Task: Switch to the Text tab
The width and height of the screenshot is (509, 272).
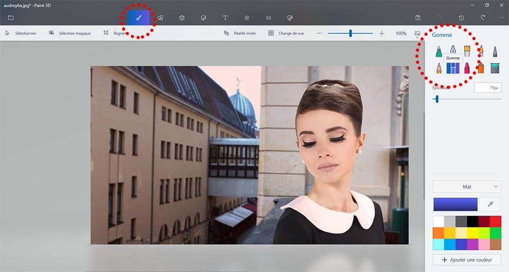Action: point(225,18)
